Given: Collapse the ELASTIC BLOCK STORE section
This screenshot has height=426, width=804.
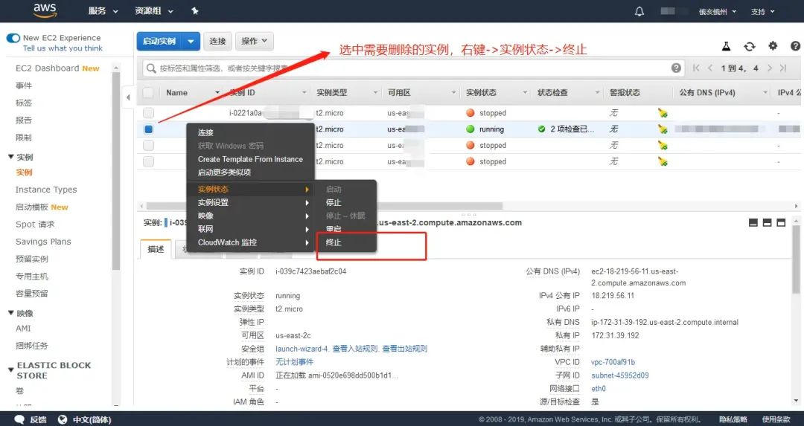Looking at the screenshot, I should [11, 369].
